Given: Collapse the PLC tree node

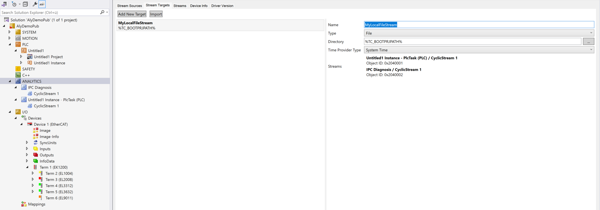Looking at the screenshot, I should click(9, 45).
